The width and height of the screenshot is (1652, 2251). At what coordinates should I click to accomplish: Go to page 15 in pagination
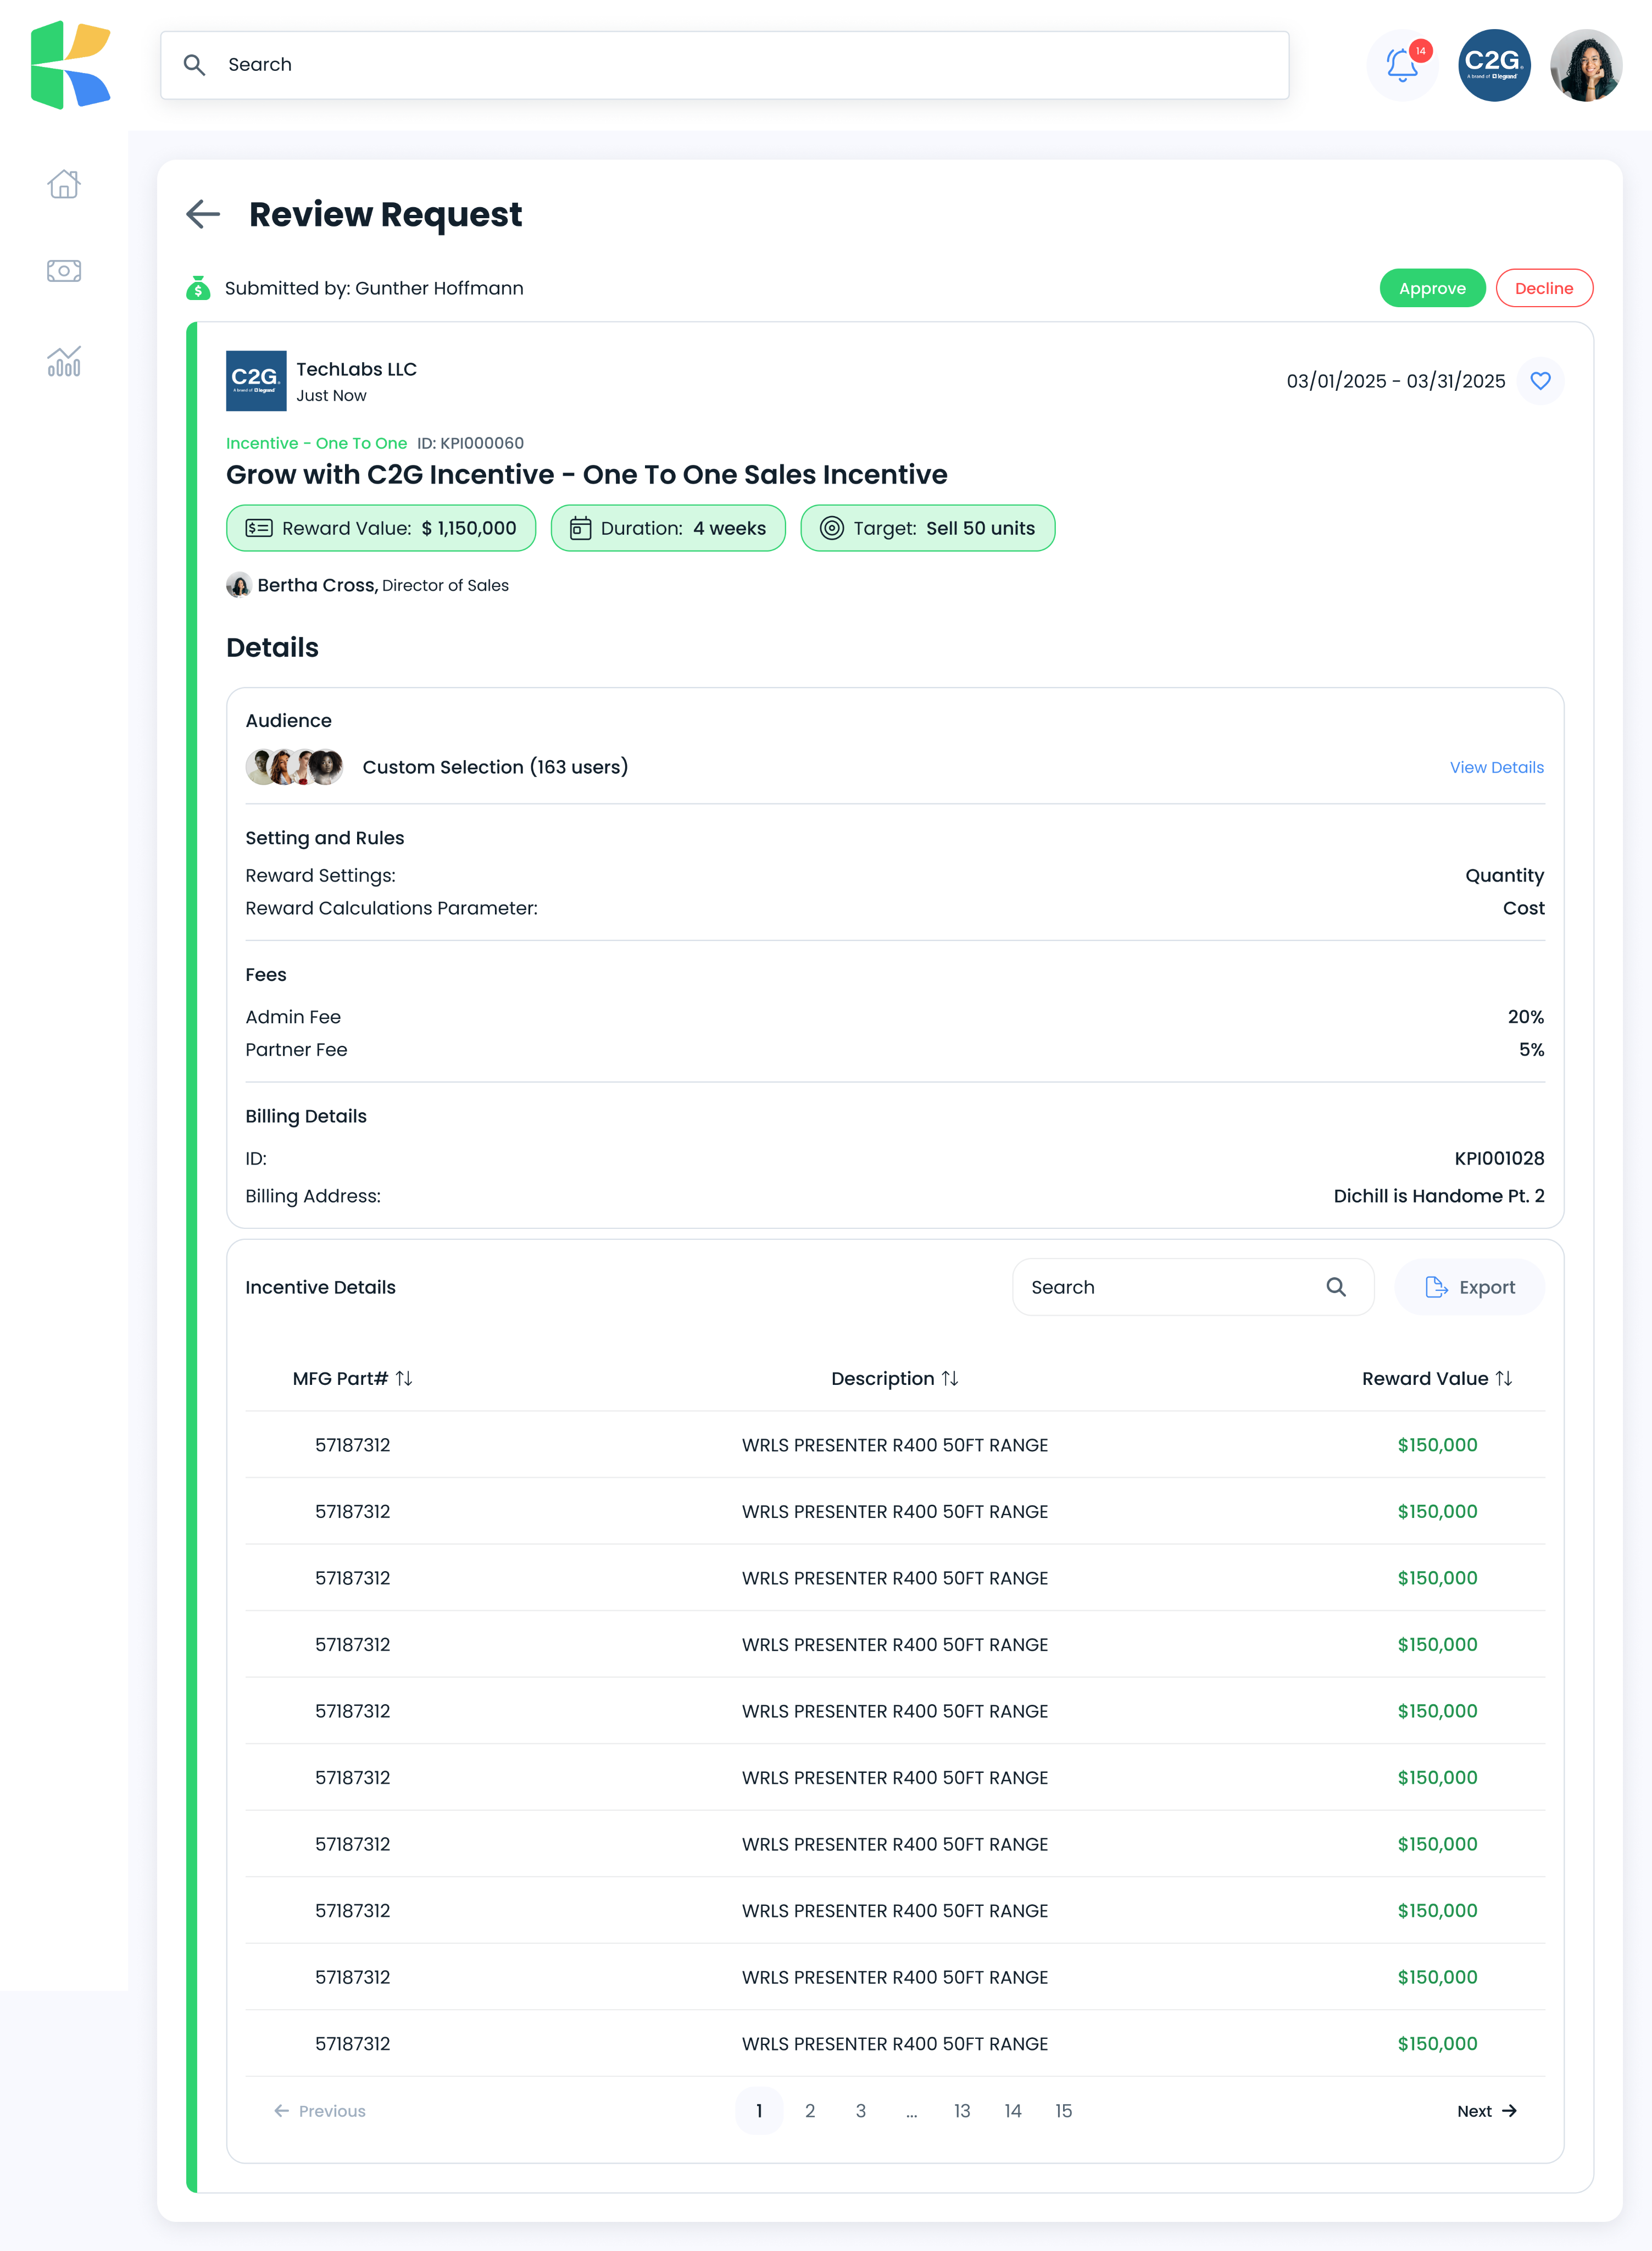[x=1064, y=2111]
